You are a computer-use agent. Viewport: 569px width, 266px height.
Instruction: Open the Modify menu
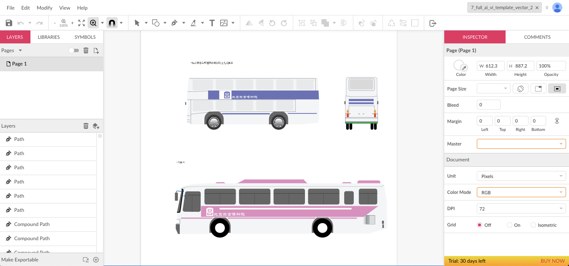coord(44,8)
